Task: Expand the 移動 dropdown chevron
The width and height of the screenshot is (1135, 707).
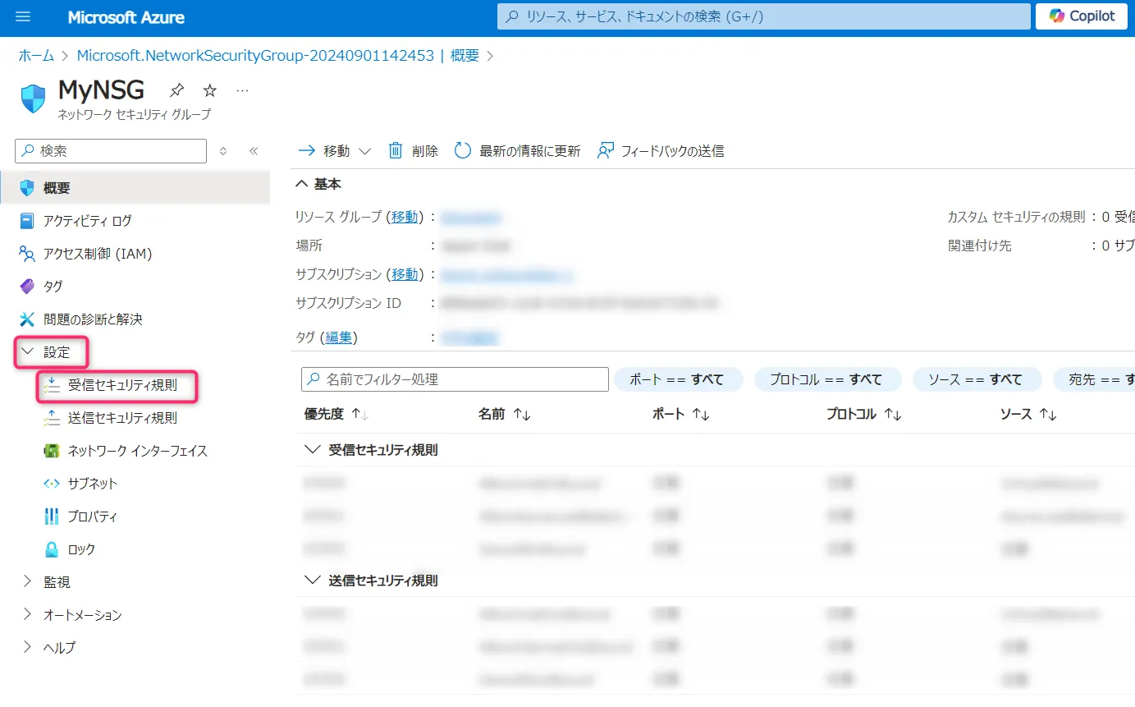Action: pyautogui.click(x=366, y=150)
